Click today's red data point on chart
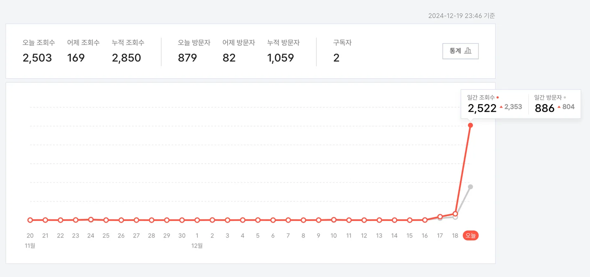590x277 pixels. pos(470,125)
